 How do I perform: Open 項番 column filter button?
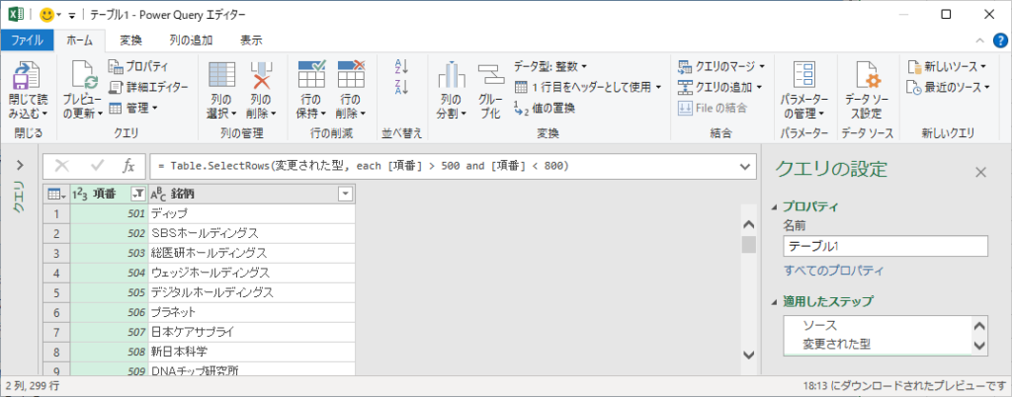(138, 194)
